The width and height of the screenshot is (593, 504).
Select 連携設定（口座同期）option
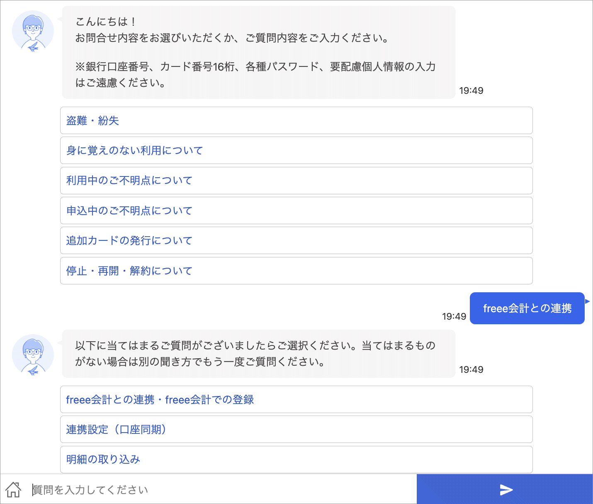(x=296, y=429)
